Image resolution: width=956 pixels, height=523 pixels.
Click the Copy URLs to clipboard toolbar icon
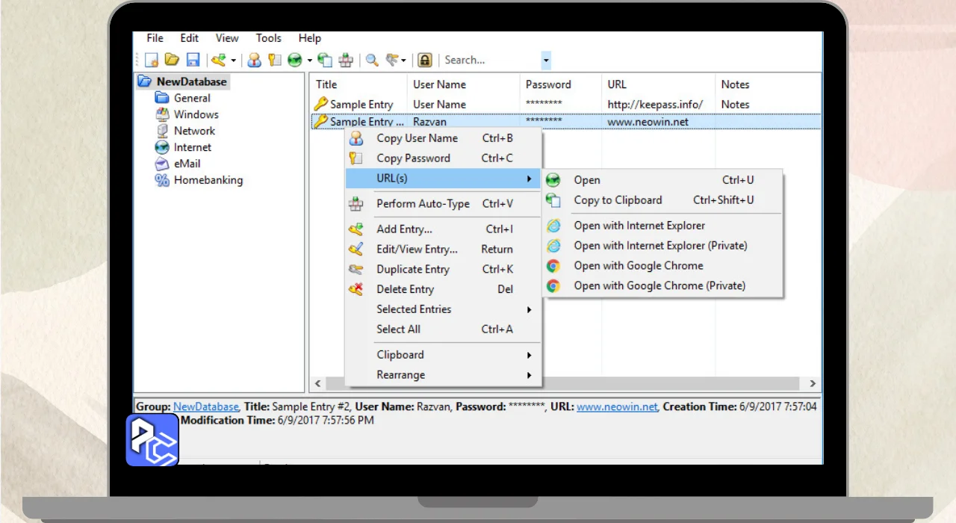coord(325,60)
